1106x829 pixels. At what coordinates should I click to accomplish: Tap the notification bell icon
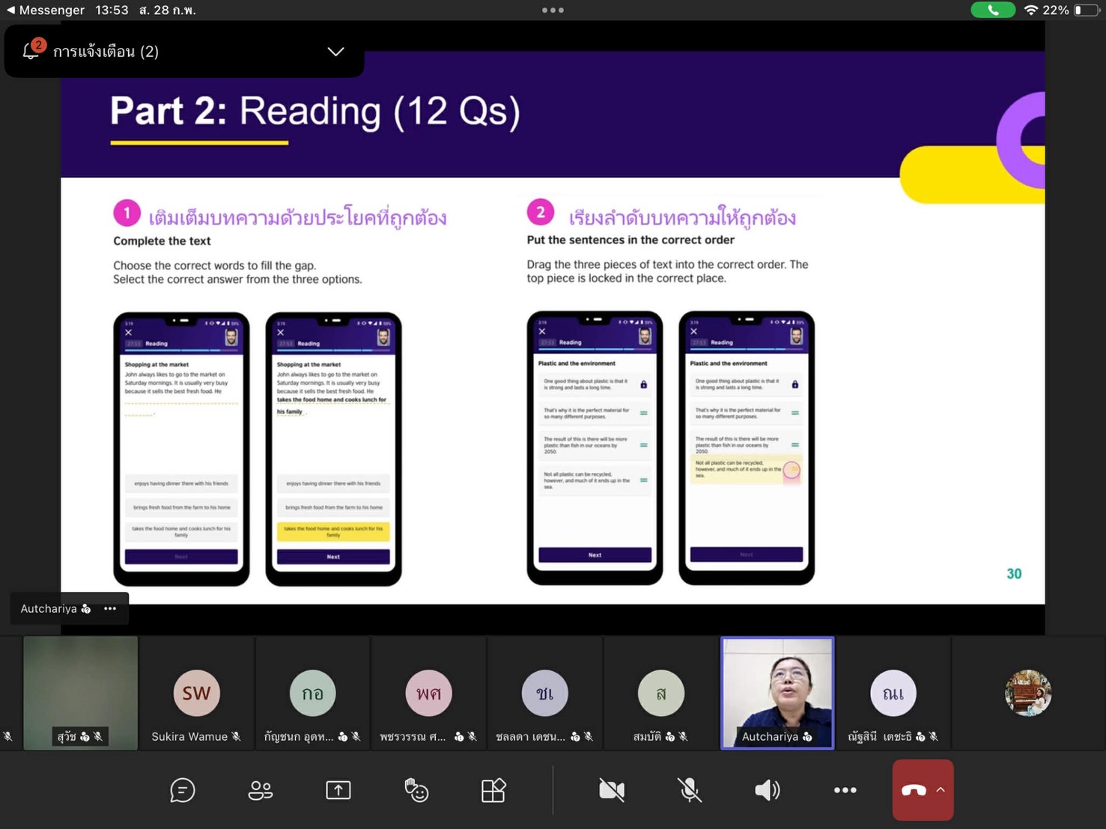click(31, 51)
